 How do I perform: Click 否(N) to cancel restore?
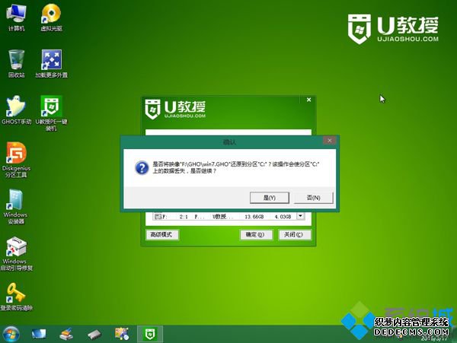[x=313, y=198]
